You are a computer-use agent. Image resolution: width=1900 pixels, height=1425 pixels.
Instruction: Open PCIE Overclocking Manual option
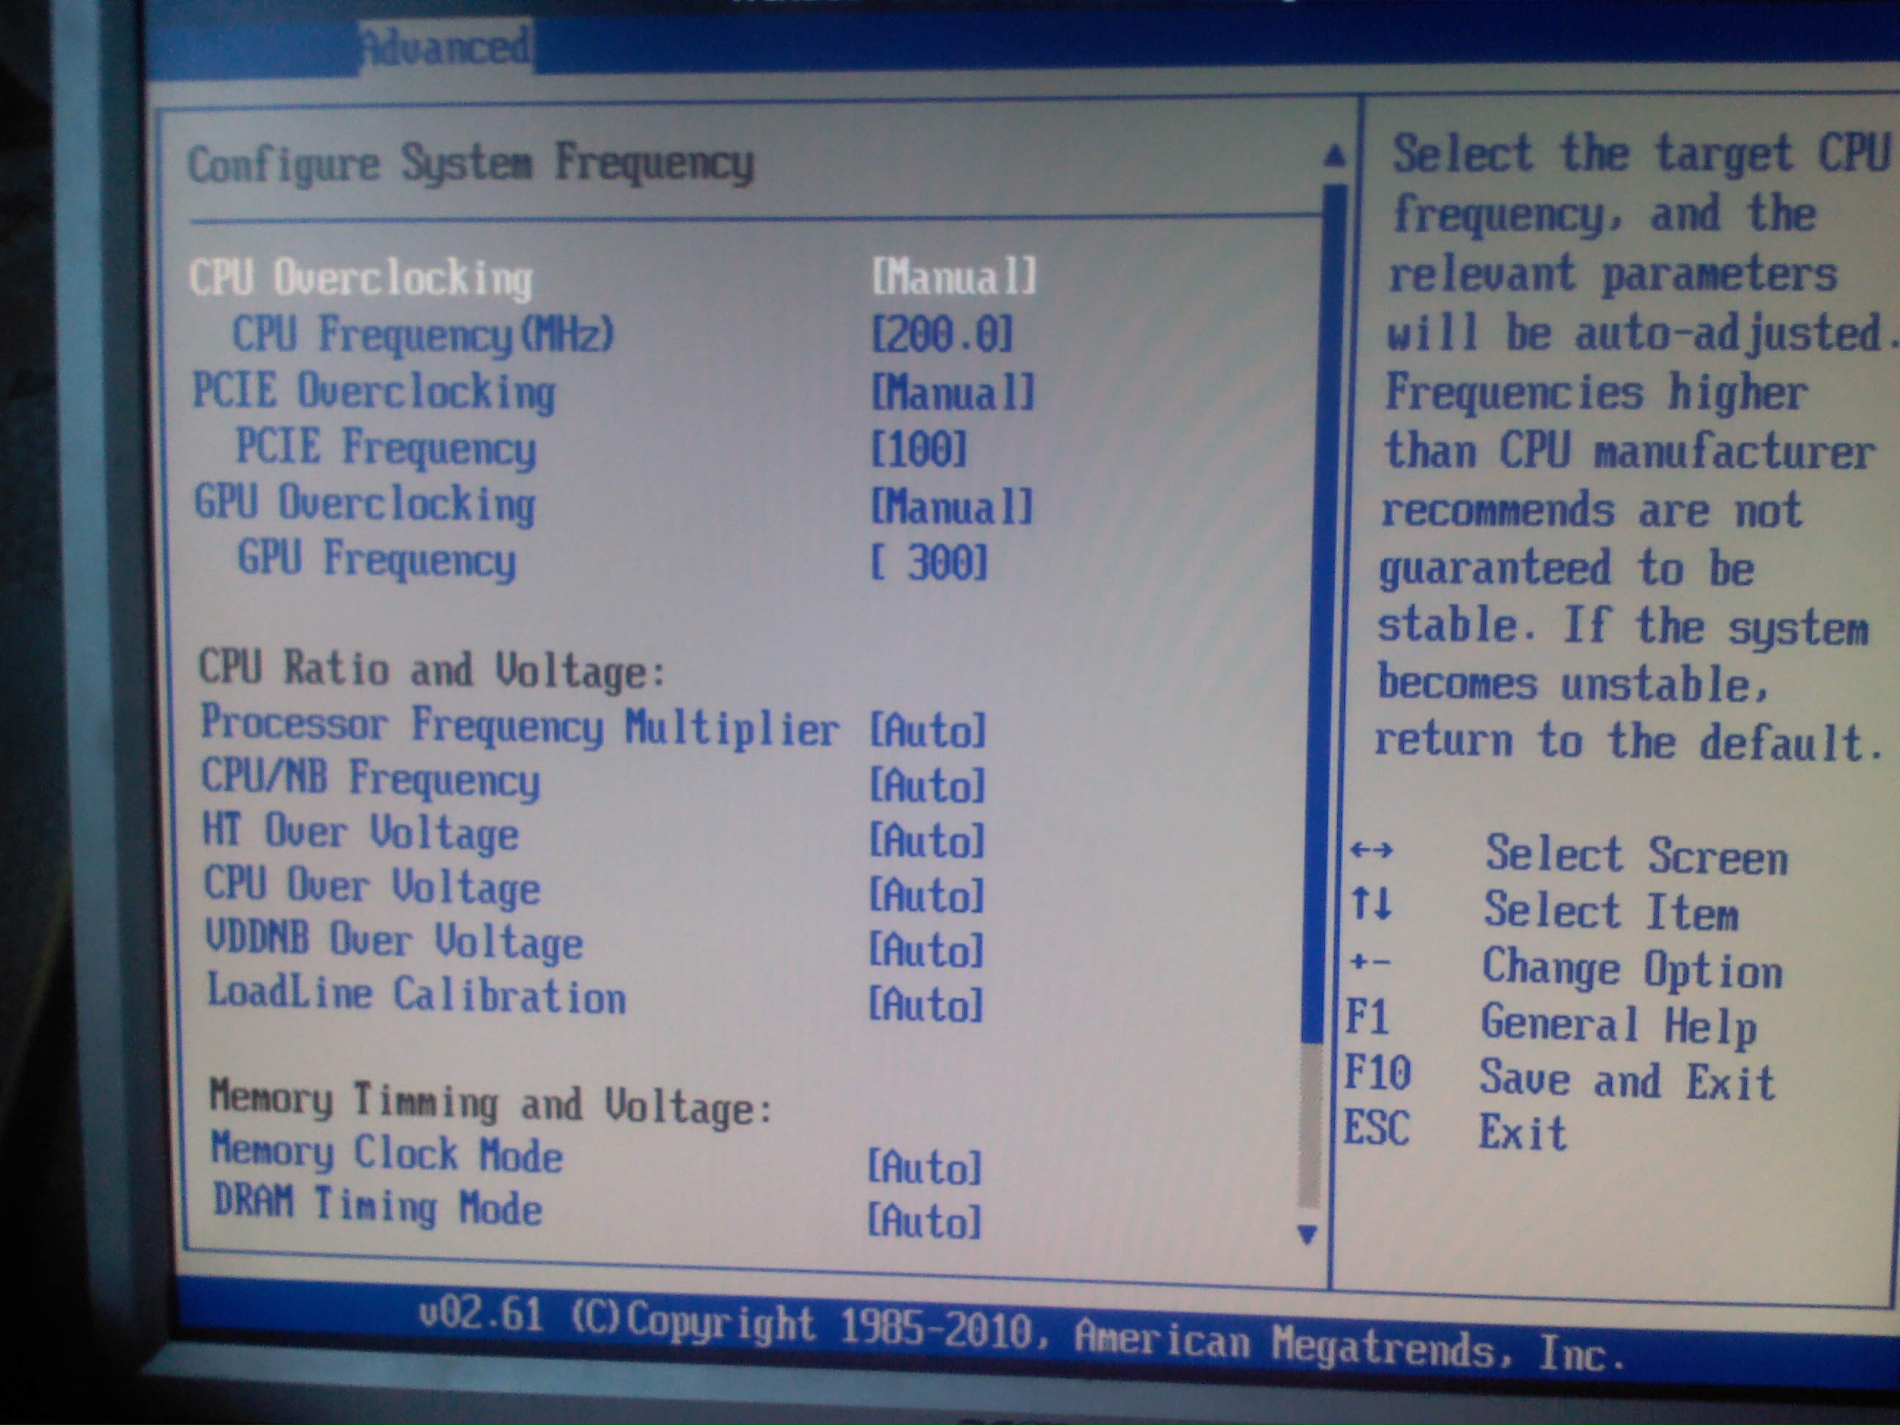pyautogui.click(x=953, y=393)
